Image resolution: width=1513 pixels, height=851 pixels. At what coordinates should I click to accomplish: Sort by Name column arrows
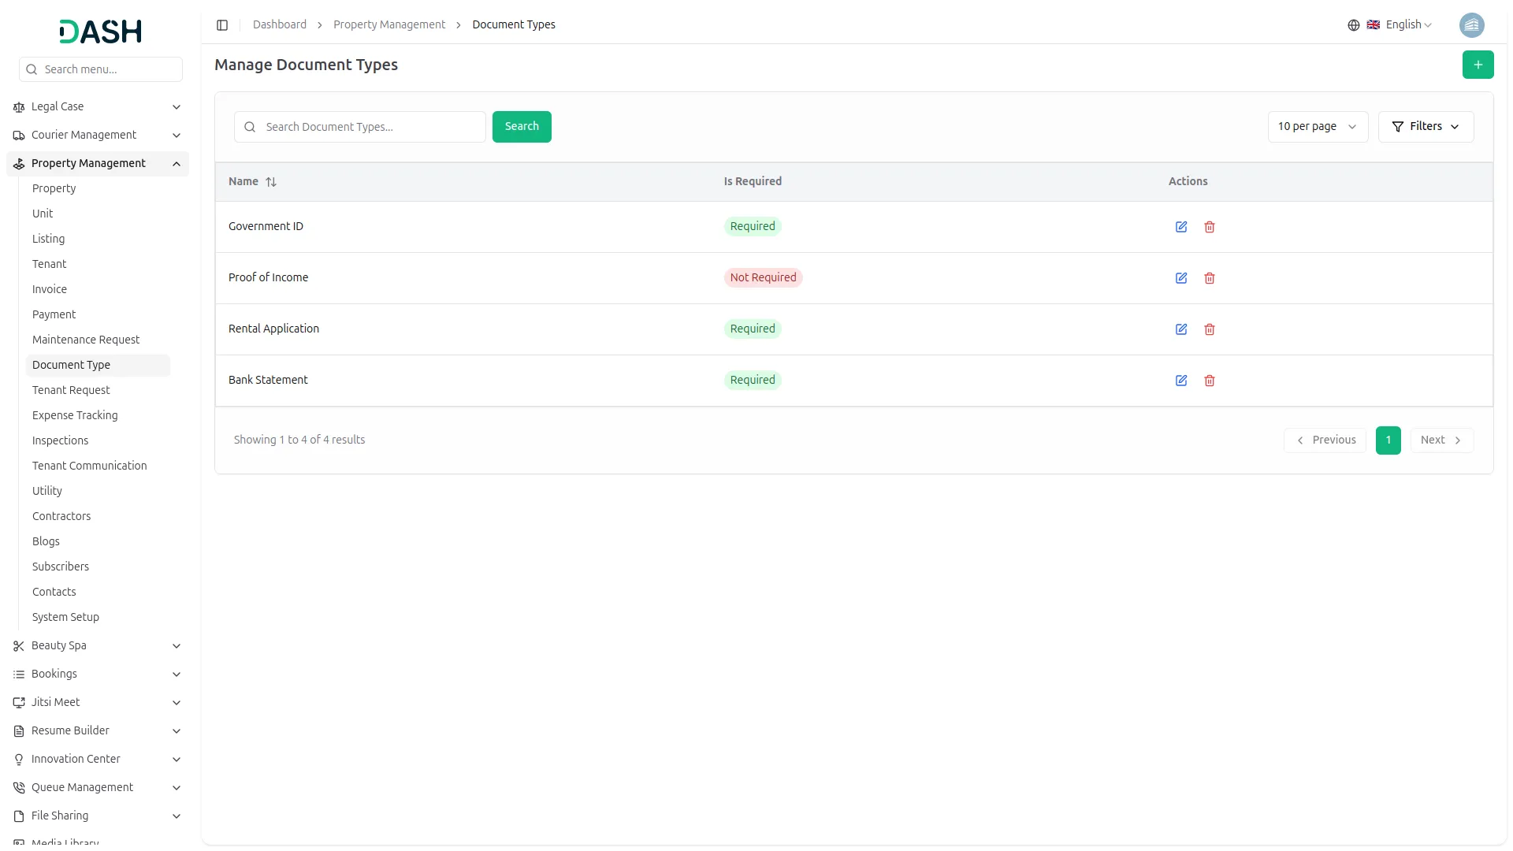(x=271, y=182)
